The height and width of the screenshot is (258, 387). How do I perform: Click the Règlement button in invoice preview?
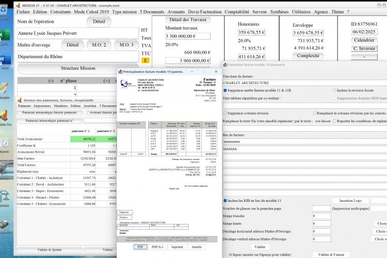click(124, 212)
